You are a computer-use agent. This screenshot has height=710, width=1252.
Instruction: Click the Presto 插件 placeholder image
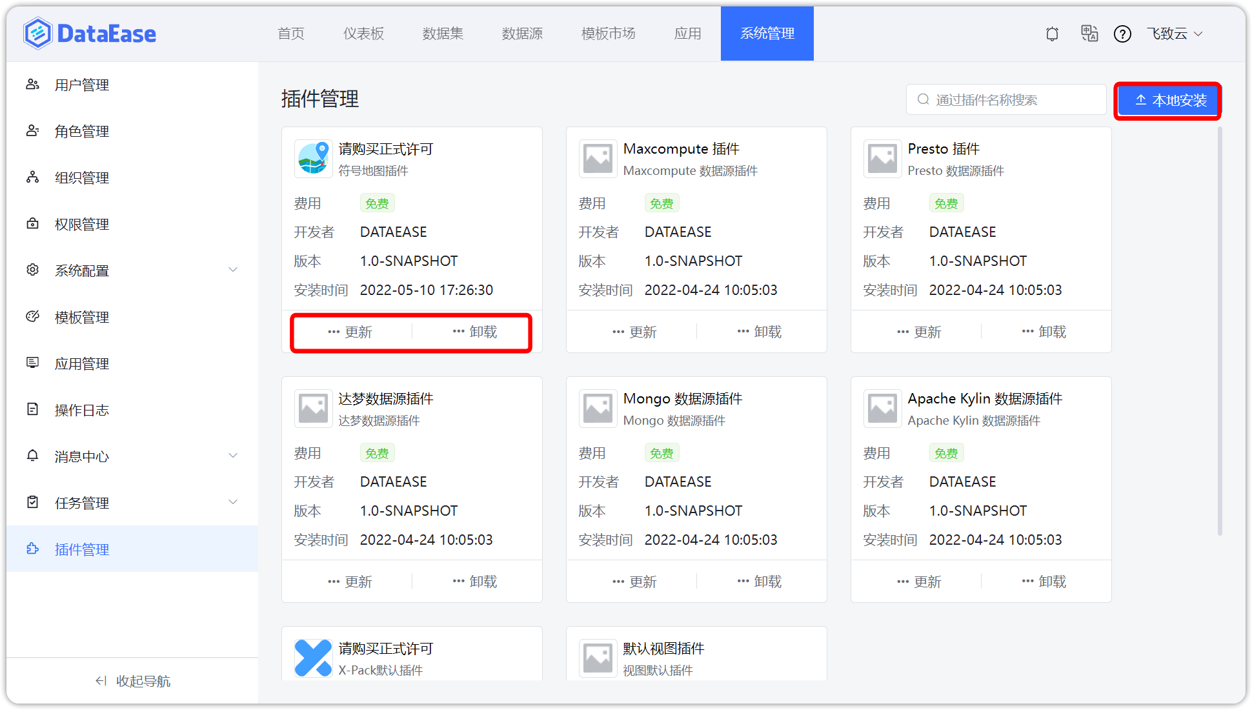(x=883, y=159)
